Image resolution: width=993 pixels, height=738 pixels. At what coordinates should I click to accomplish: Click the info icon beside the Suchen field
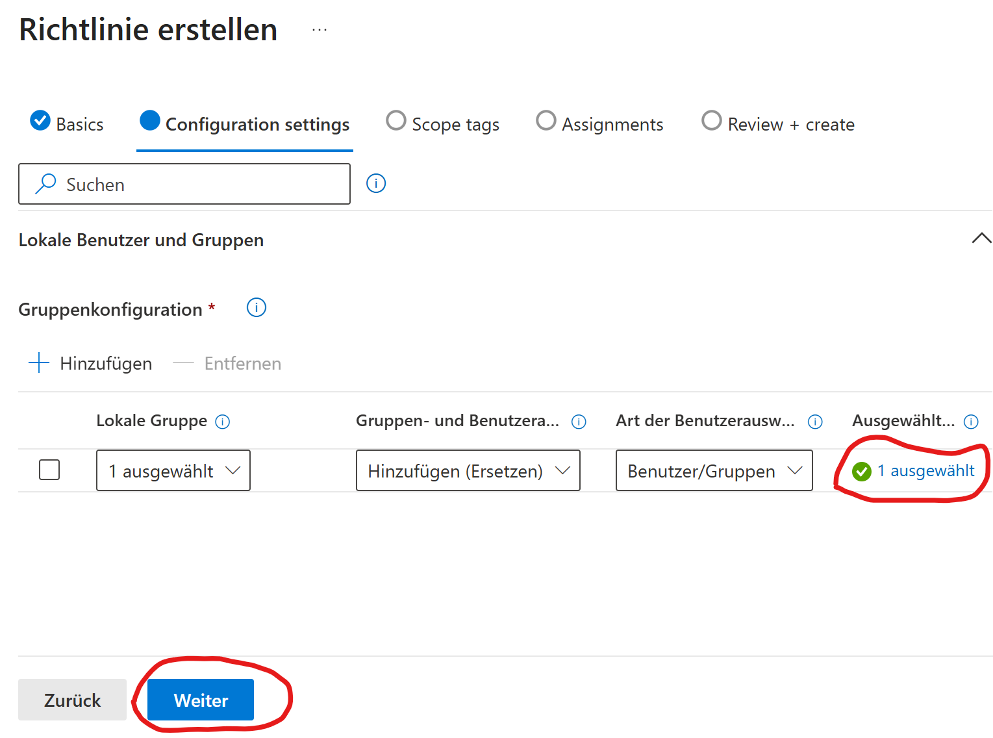click(376, 184)
